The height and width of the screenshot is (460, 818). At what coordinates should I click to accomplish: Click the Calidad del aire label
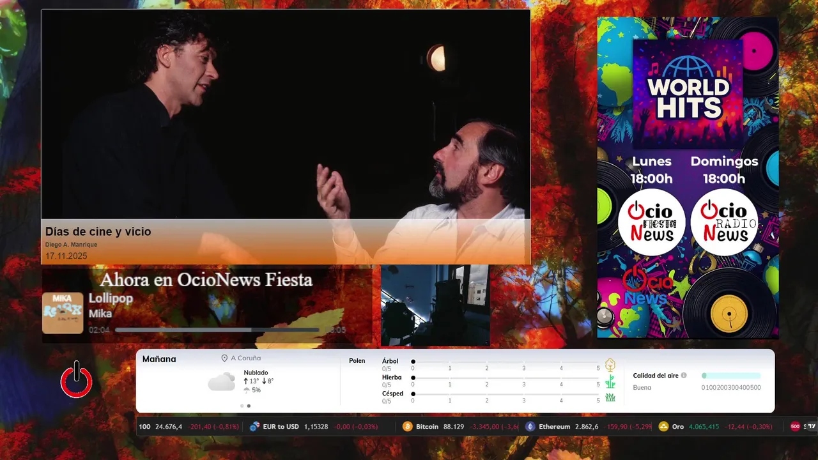[x=656, y=376]
